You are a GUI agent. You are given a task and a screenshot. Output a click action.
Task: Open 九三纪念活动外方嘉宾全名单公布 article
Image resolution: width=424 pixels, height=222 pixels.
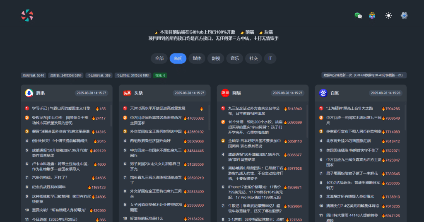pyautogui.click(x=254, y=111)
